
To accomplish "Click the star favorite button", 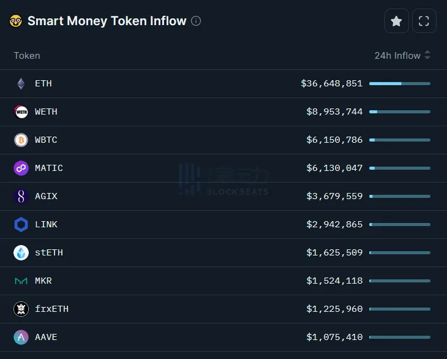I will tap(396, 21).
